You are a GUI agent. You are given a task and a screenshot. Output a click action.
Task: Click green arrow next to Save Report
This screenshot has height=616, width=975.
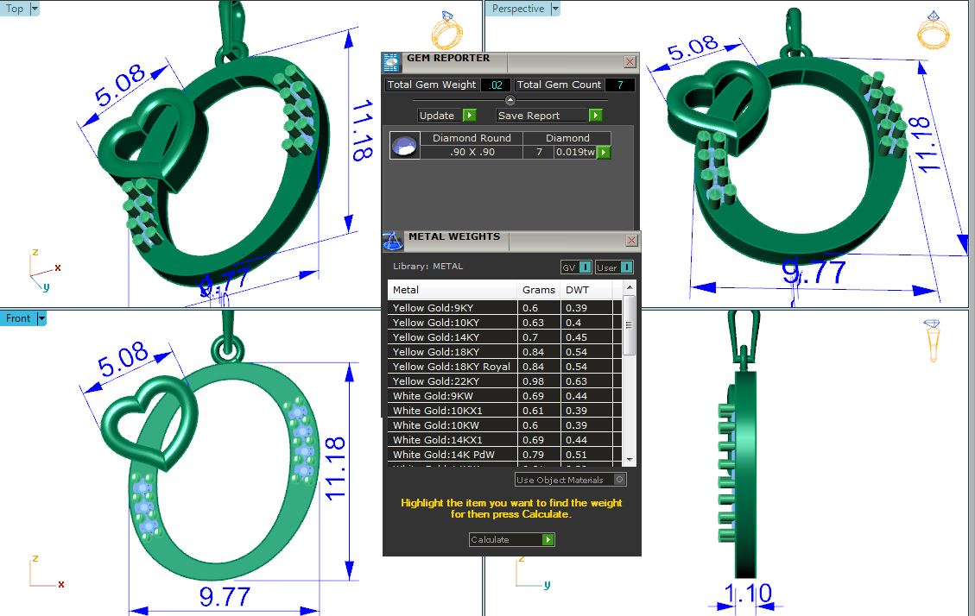(x=595, y=116)
